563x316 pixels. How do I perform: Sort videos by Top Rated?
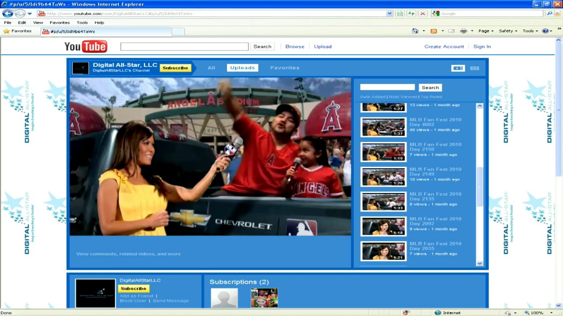coord(431,97)
